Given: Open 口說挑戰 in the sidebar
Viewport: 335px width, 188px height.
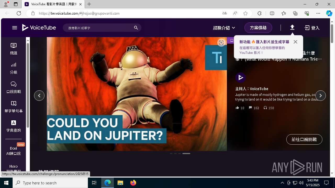Looking at the screenshot, I should pyautogui.click(x=14, y=87).
